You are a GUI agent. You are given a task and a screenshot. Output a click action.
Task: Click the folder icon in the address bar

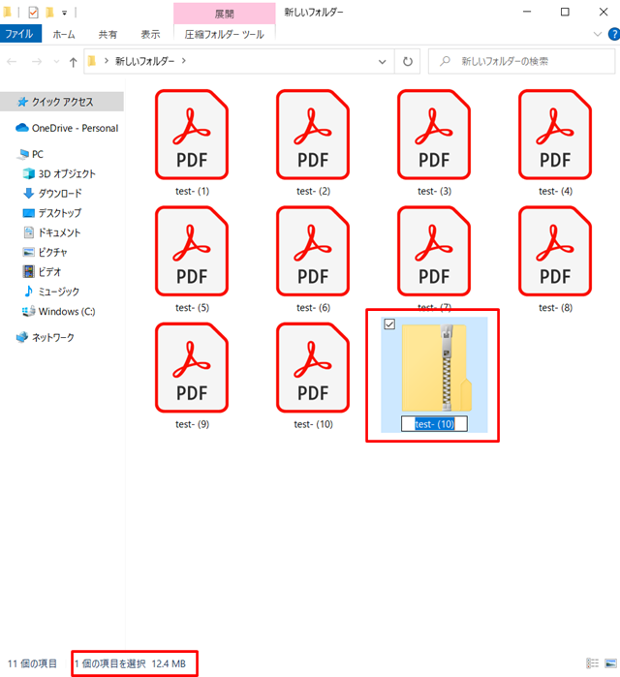point(91,61)
